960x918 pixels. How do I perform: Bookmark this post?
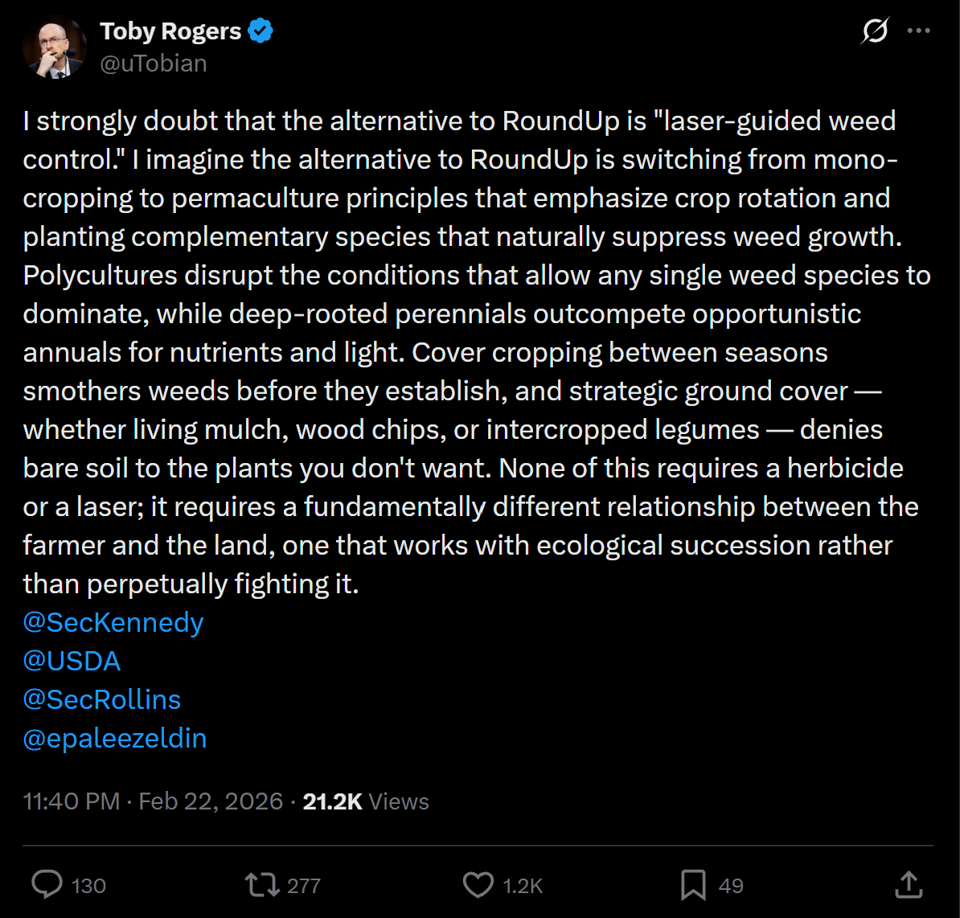coord(693,885)
